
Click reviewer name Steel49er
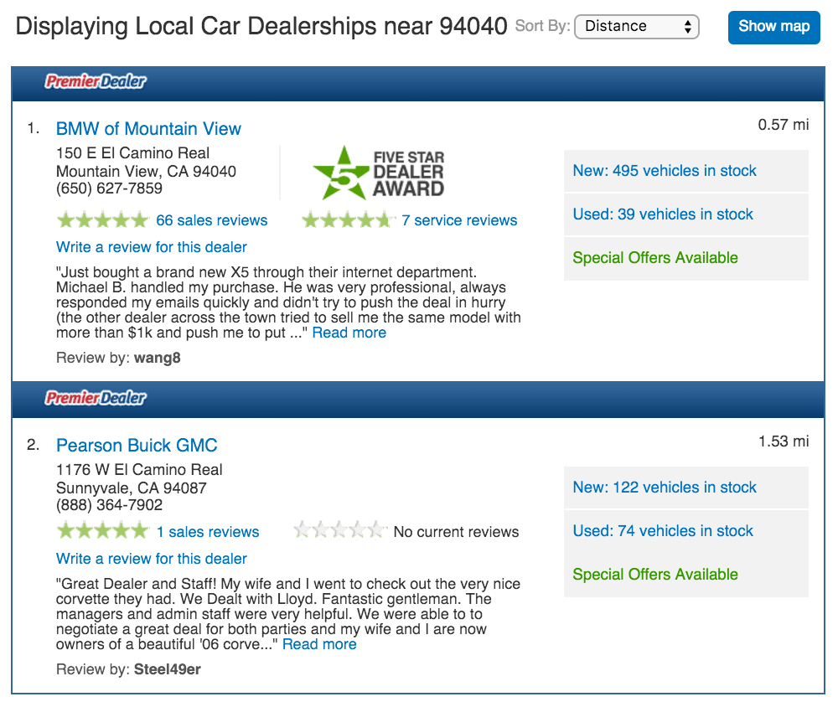[168, 669]
